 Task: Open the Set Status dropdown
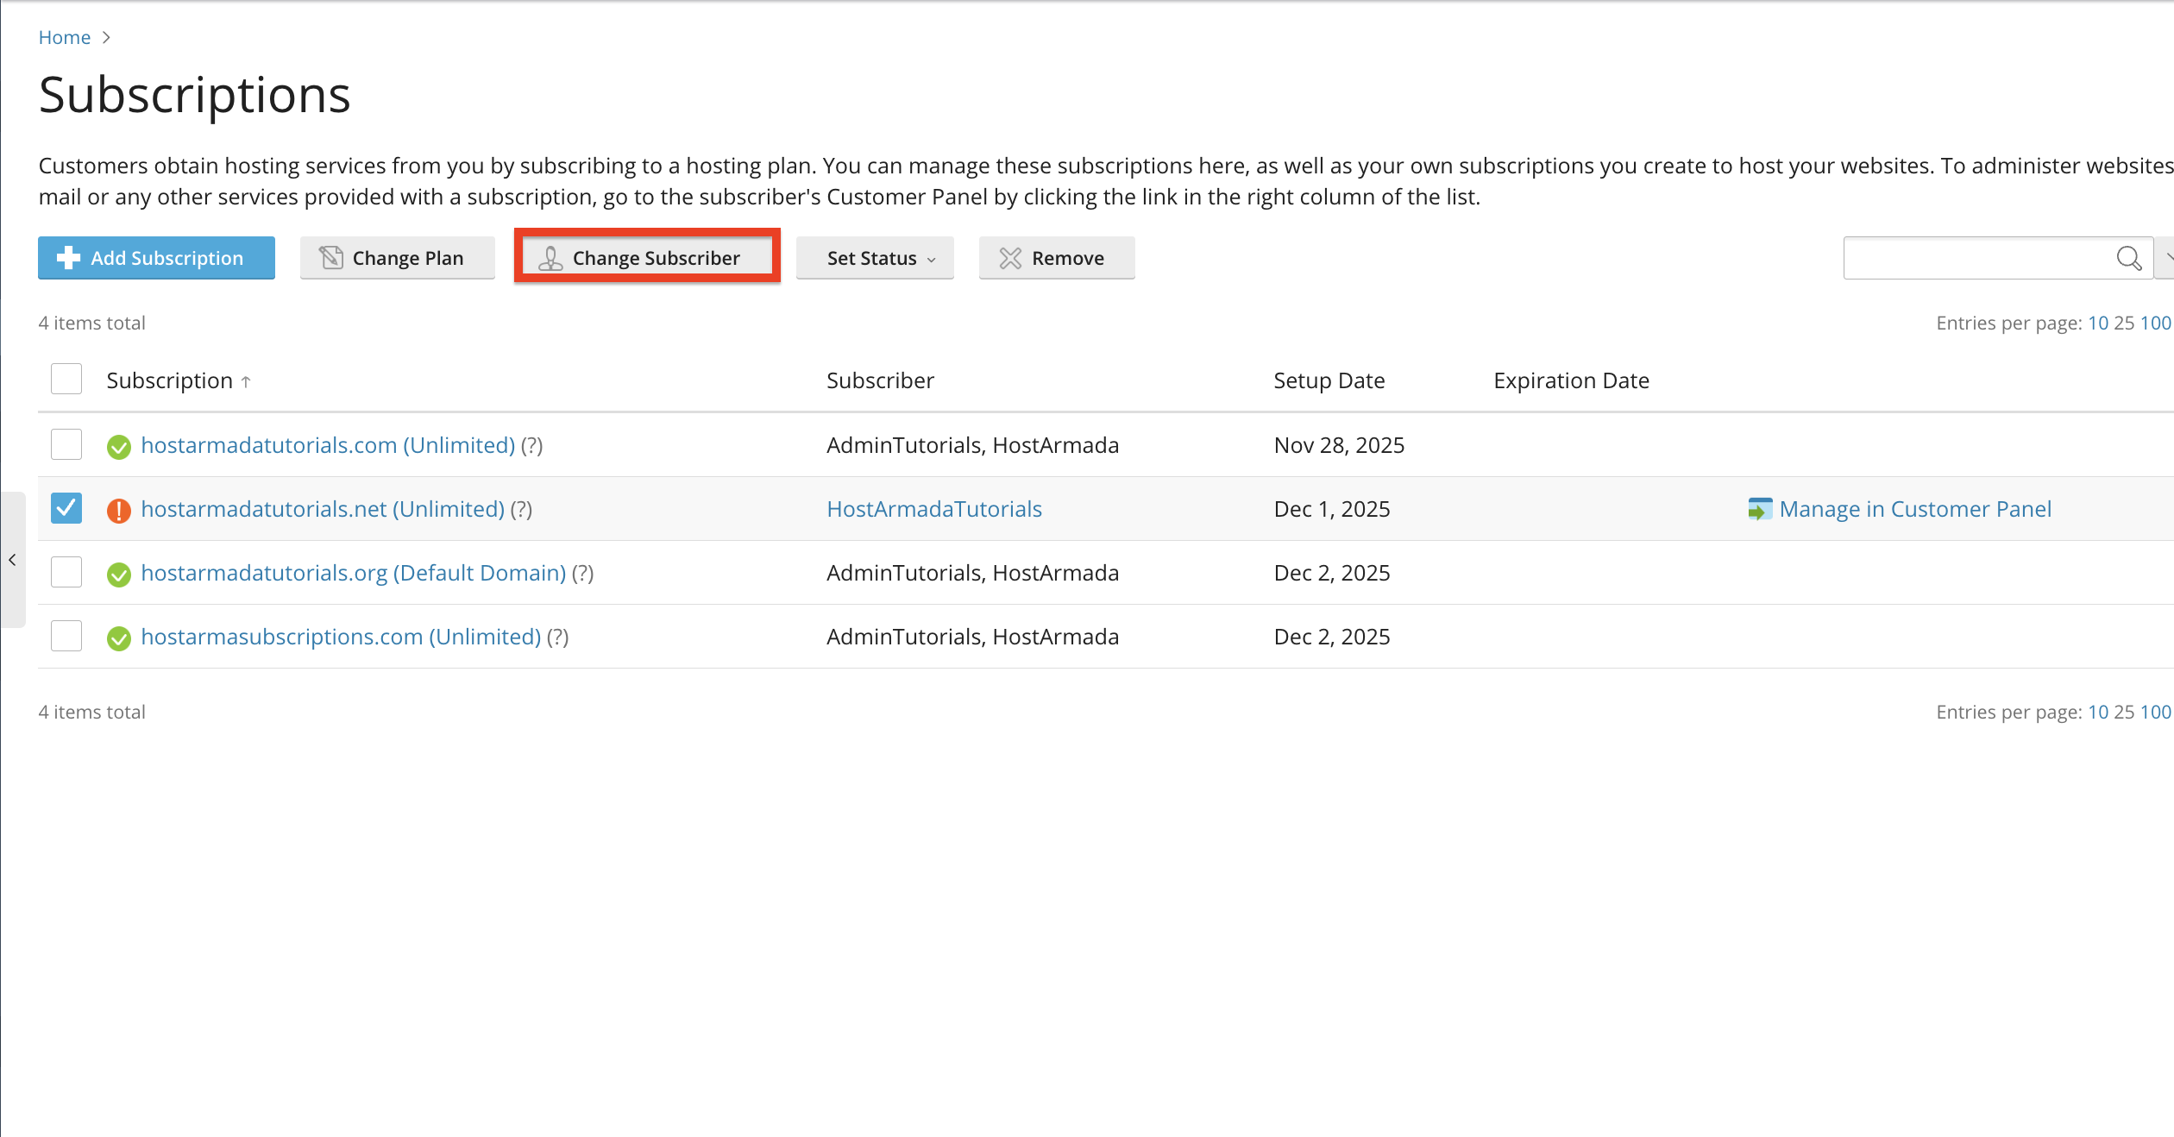click(875, 258)
